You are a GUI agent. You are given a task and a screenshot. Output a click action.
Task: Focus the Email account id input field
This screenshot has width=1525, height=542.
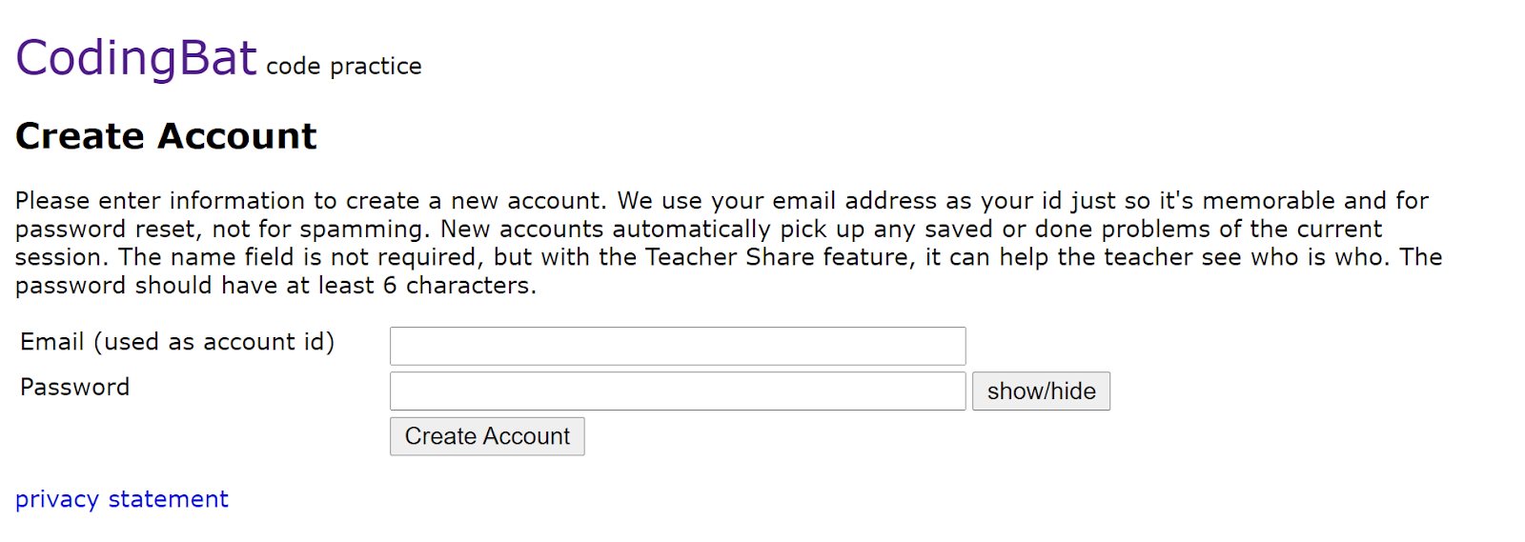click(x=677, y=346)
